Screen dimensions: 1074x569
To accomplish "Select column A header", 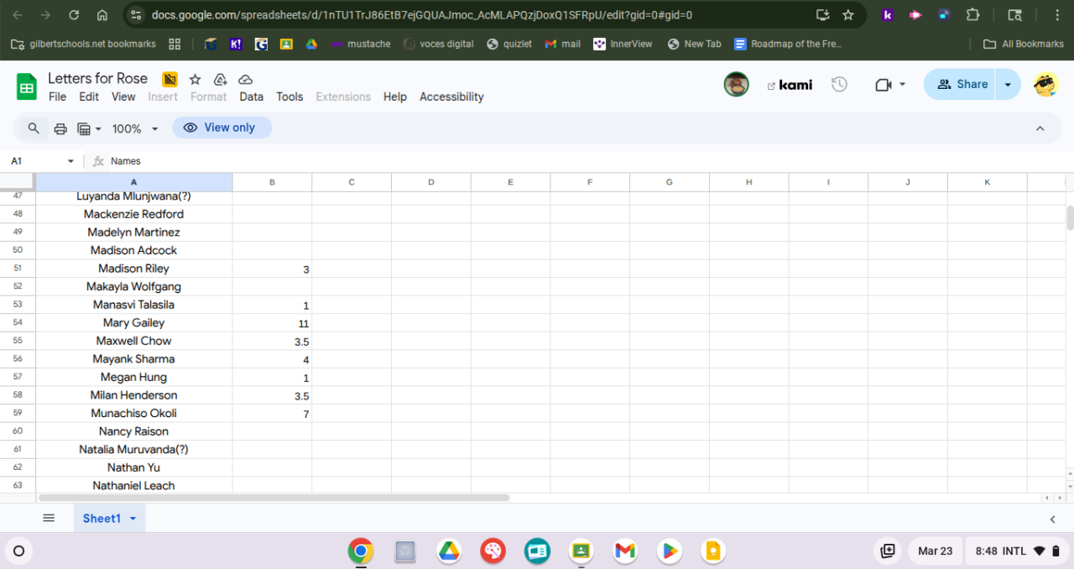I will click(134, 182).
